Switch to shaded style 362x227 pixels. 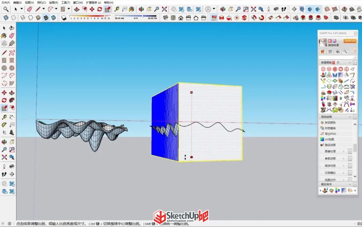[x=38, y=18]
